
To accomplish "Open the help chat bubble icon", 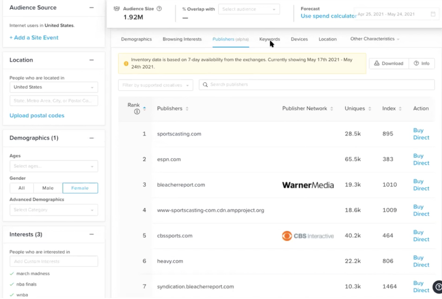I will pos(438,287).
